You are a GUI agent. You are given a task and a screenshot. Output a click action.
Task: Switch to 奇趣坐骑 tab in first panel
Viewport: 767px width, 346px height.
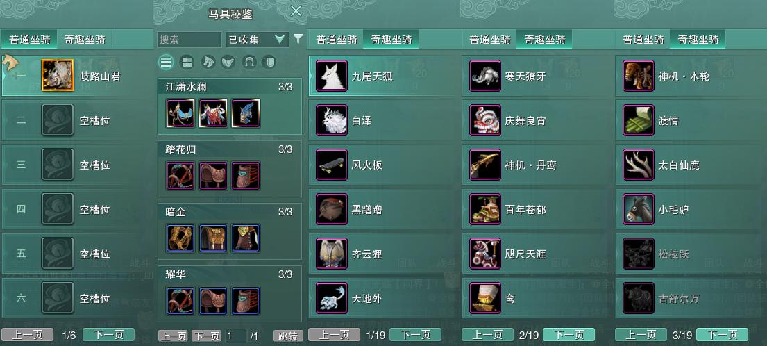point(85,40)
